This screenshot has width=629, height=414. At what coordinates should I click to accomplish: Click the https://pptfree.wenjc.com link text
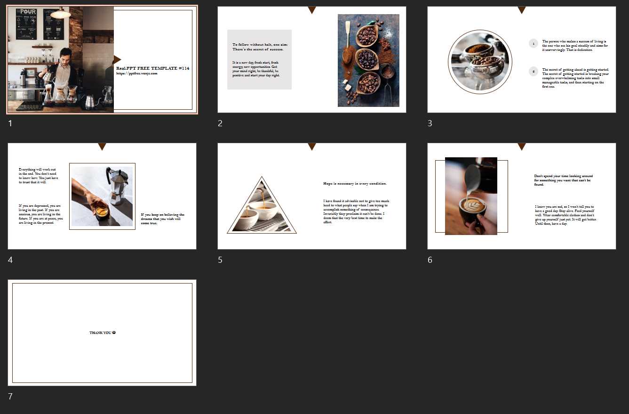[137, 73]
